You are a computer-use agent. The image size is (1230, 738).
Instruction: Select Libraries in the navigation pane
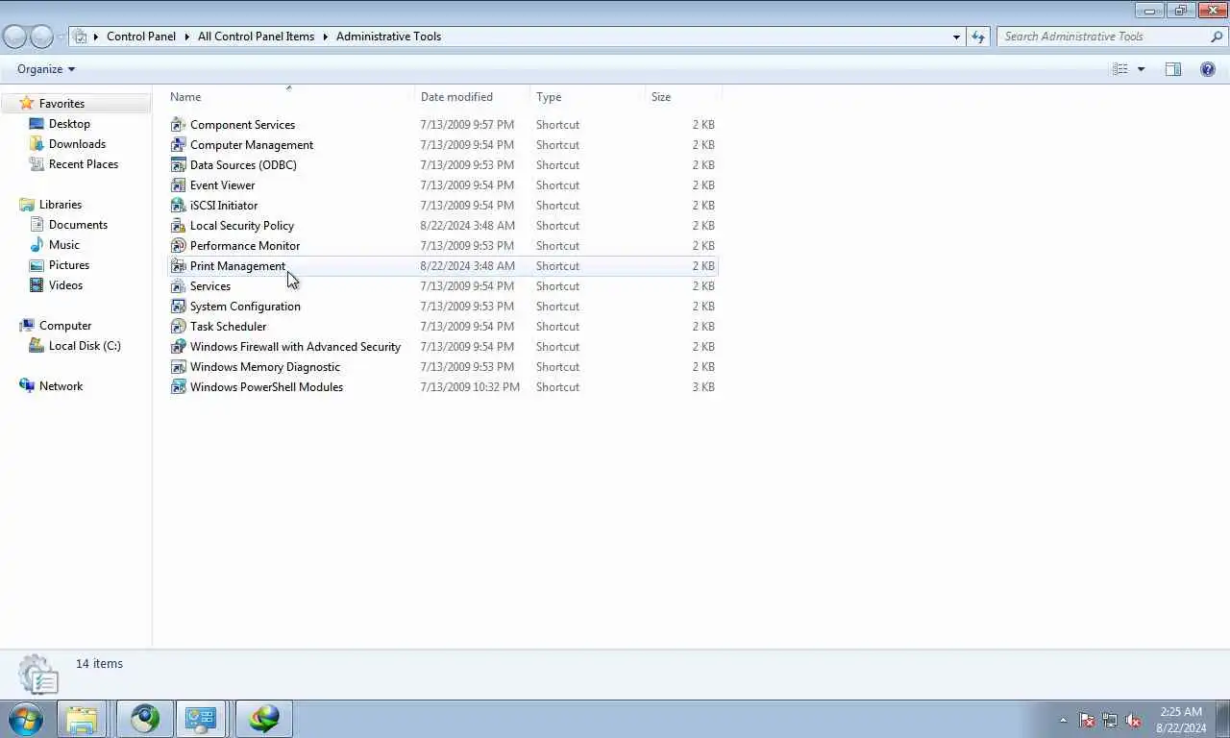tap(61, 205)
